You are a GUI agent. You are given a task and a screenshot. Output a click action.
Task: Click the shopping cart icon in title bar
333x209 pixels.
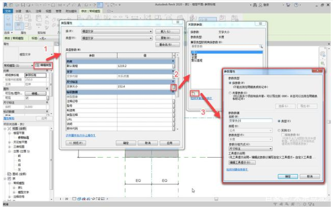(x=288, y=5)
